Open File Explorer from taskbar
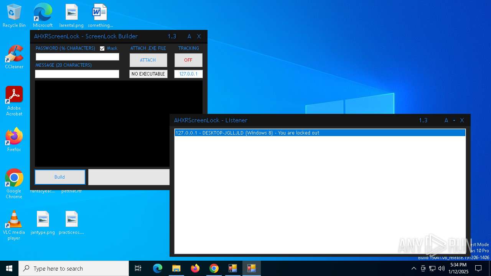491x276 pixels. click(176, 268)
